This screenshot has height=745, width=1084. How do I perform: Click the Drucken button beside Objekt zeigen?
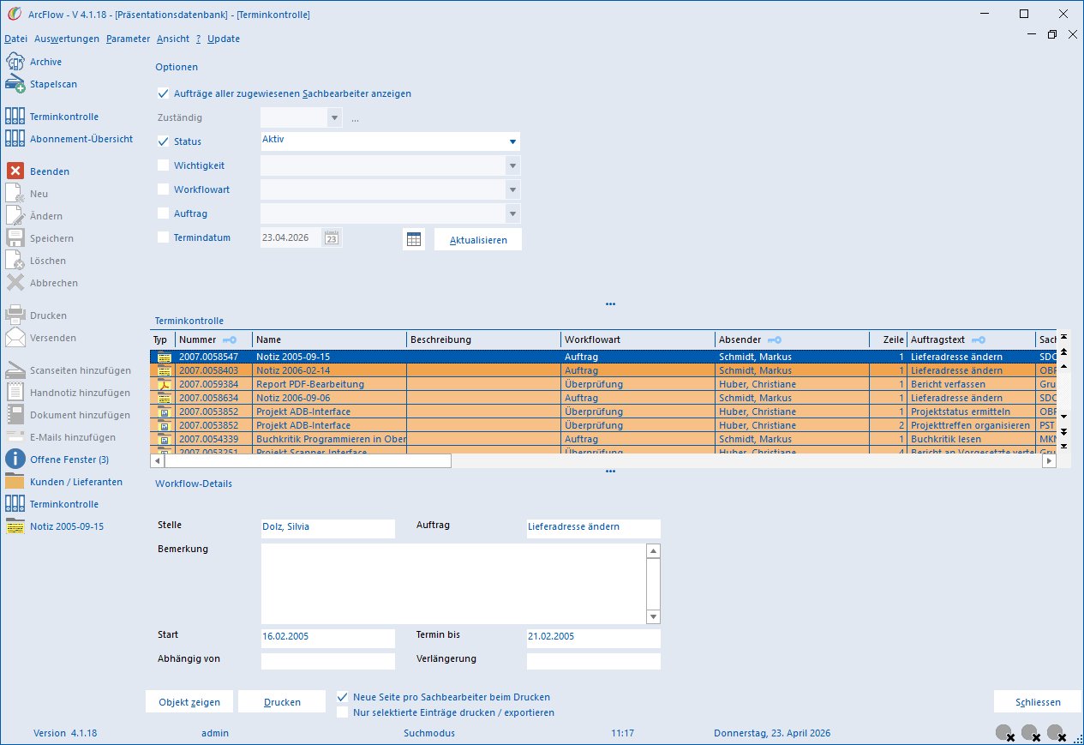tap(282, 701)
